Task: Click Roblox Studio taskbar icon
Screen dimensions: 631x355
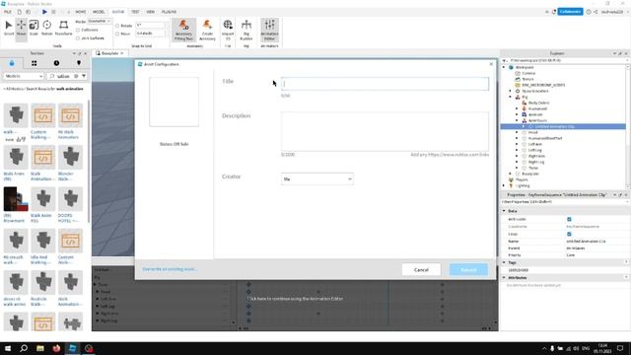Action: click(72, 348)
